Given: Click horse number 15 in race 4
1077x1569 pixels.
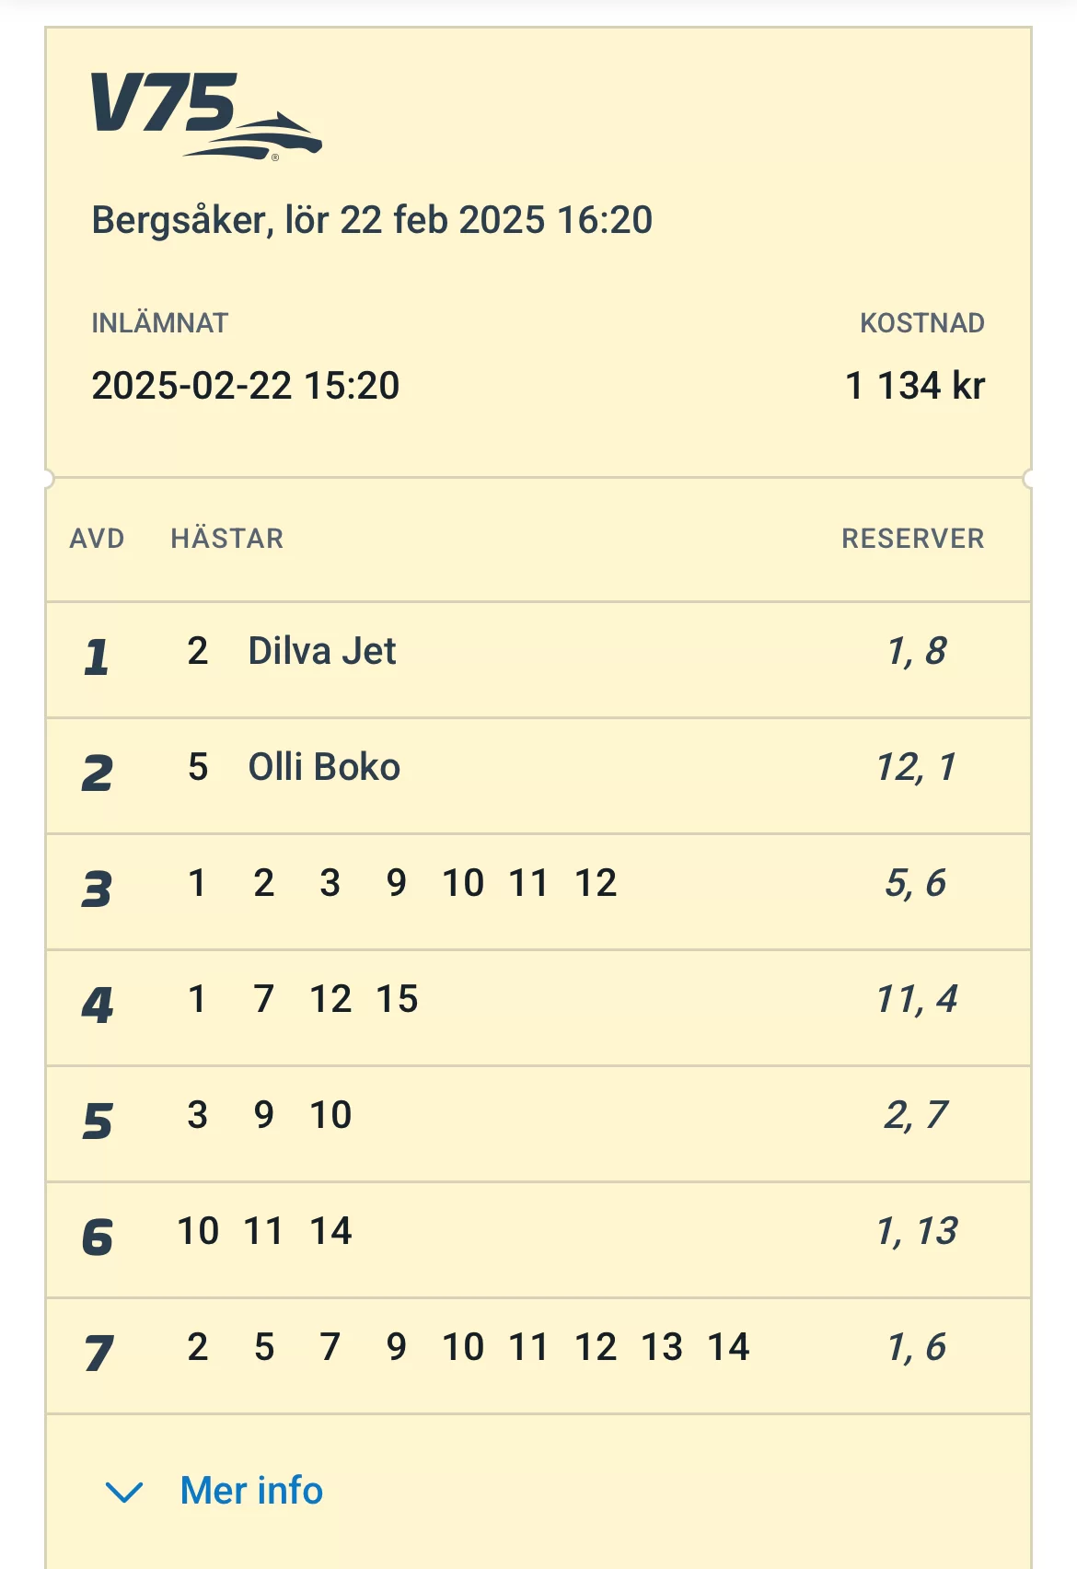Looking at the screenshot, I should coord(397,999).
